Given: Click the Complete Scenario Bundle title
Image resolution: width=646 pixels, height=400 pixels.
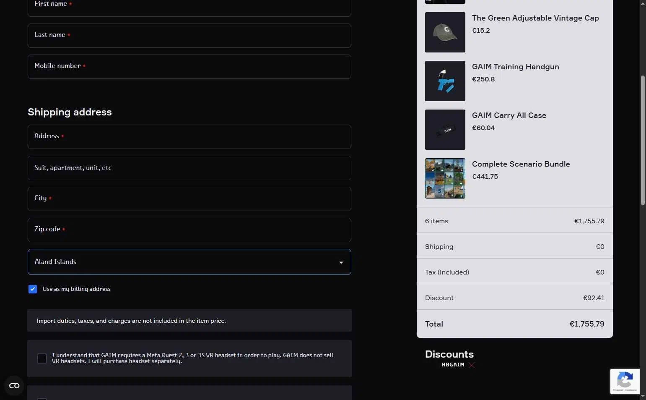Looking at the screenshot, I should tap(521, 164).
